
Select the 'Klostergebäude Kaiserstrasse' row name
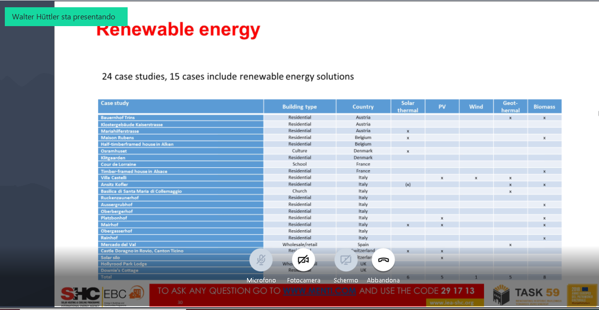coord(131,124)
